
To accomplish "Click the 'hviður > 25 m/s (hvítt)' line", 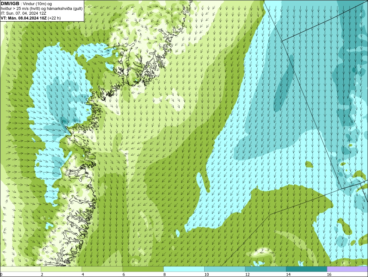I will pos(20,9).
